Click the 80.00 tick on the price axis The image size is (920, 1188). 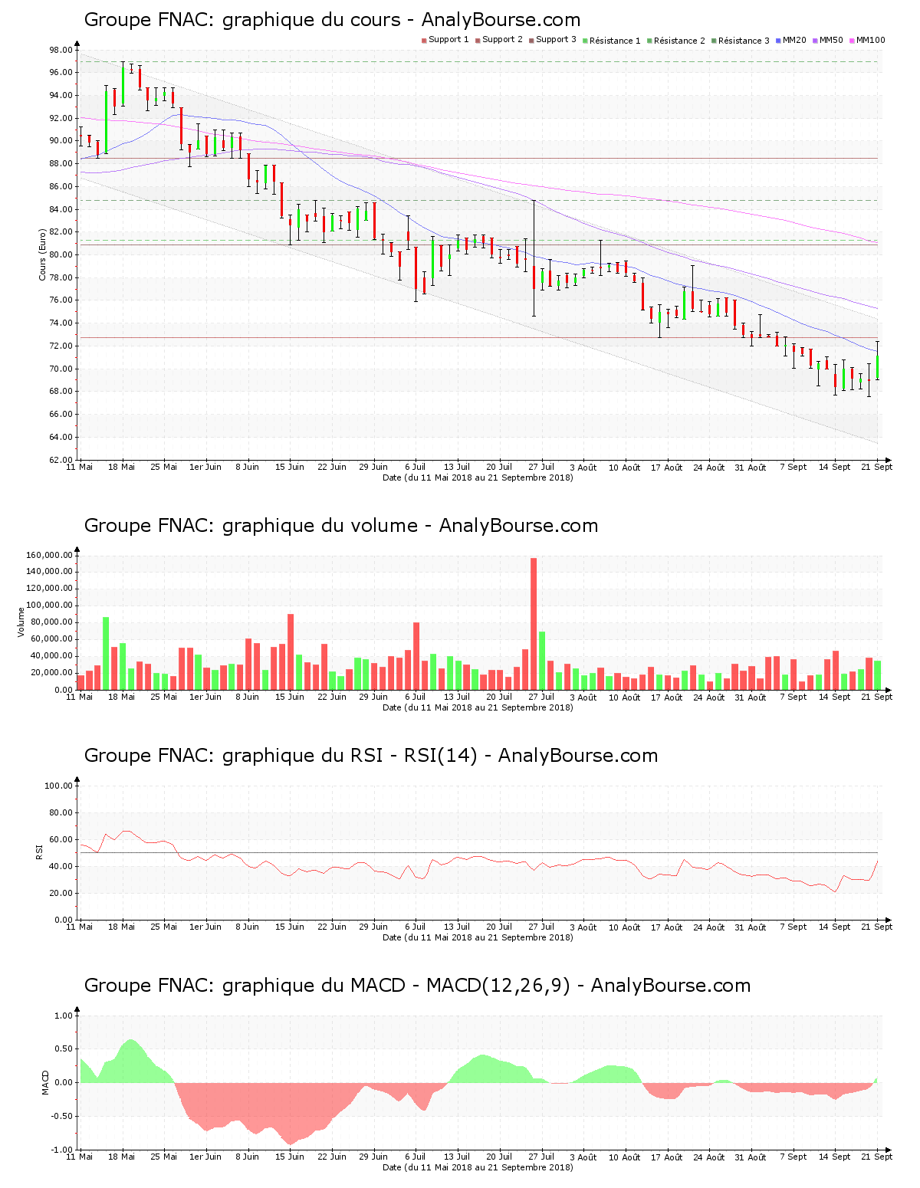click(61, 254)
